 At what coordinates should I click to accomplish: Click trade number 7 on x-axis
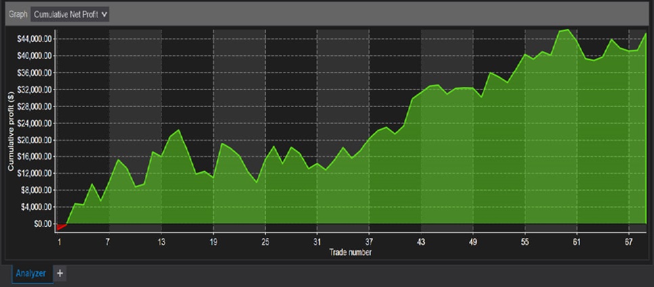(108, 242)
